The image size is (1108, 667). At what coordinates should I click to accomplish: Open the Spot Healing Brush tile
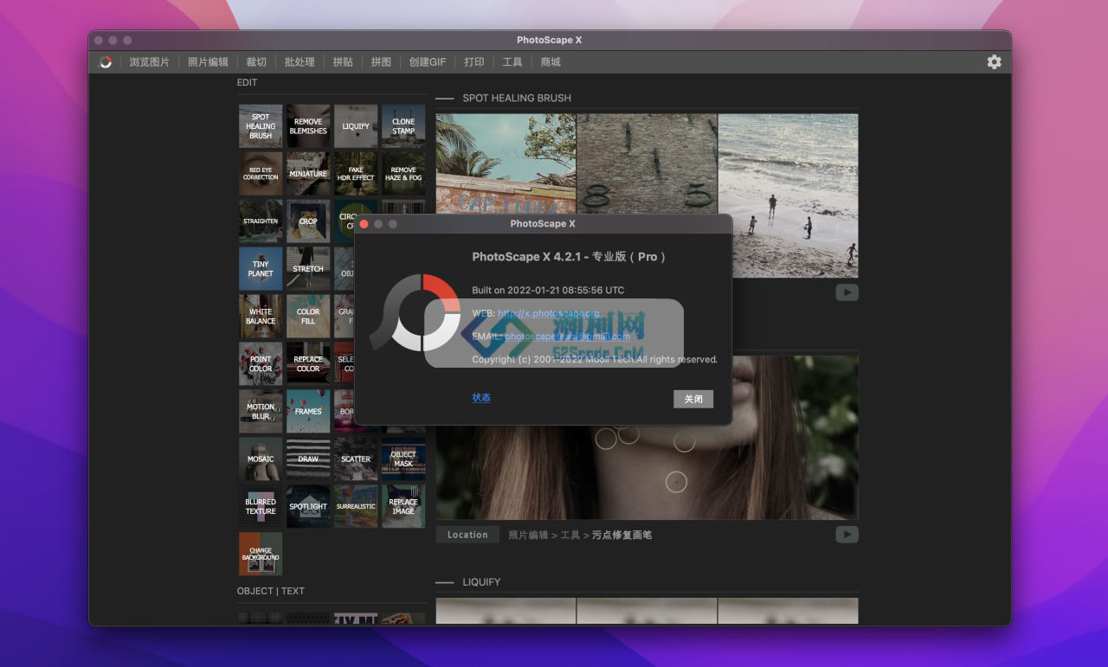[x=261, y=126]
